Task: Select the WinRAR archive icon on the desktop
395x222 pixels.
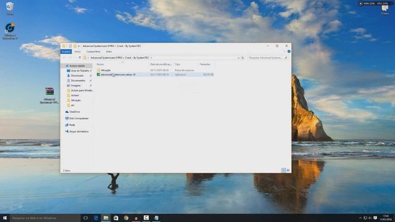Action: pos(49,96)
